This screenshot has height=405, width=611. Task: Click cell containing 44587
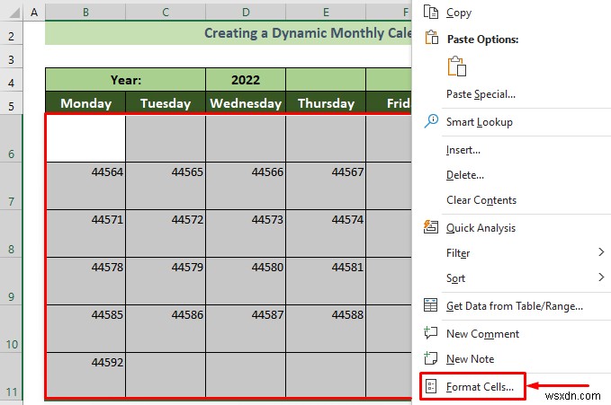(x=246, y=329)
